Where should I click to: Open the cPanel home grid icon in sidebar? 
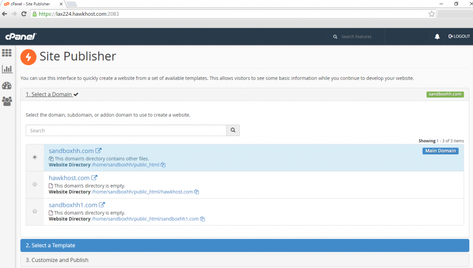(x=7, y=53)
